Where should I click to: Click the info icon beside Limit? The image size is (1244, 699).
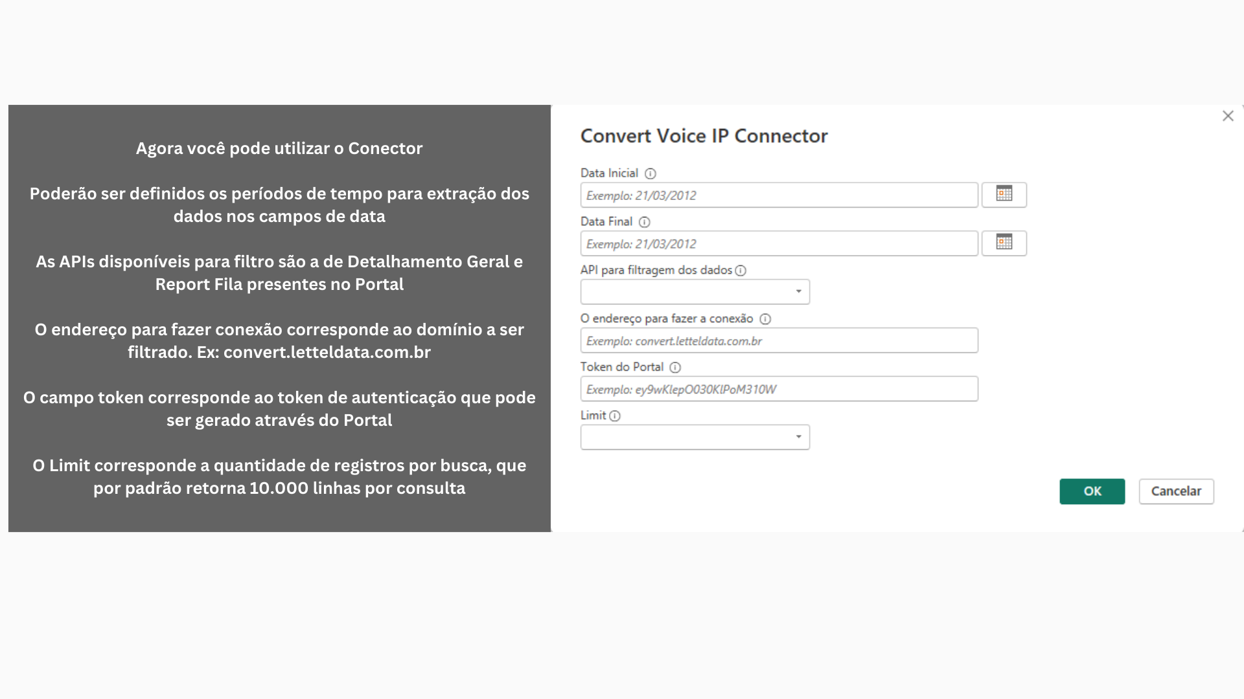pyautogui.click(x=615, y=416)
